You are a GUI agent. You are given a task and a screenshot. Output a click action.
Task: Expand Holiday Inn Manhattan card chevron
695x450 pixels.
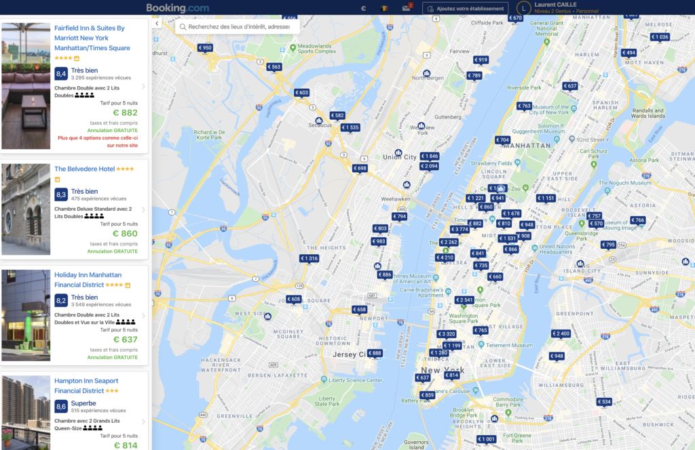[143, 316]
